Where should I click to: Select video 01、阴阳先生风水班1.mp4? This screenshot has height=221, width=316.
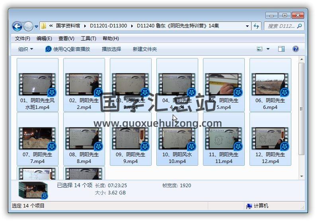[37, 85]
